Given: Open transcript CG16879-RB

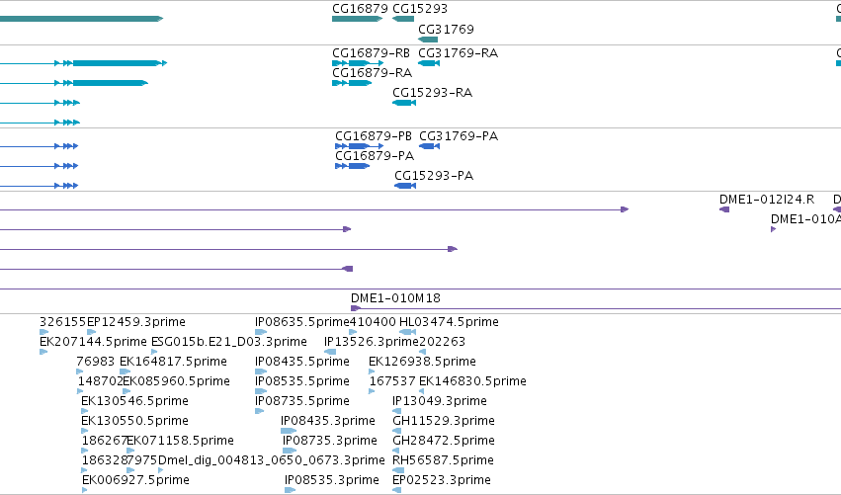Looking at the screenshot, I should point(371,53).
